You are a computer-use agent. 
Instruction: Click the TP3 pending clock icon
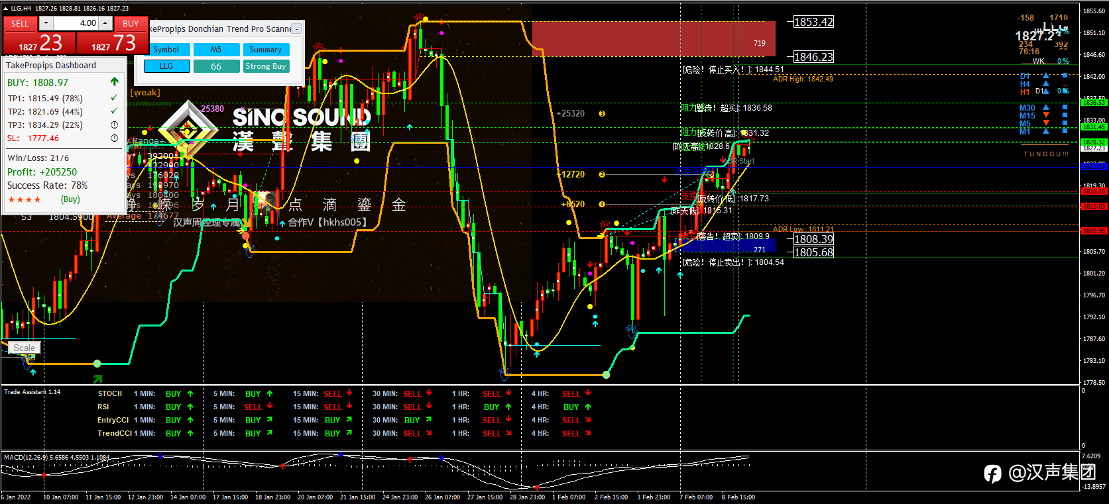114,125
